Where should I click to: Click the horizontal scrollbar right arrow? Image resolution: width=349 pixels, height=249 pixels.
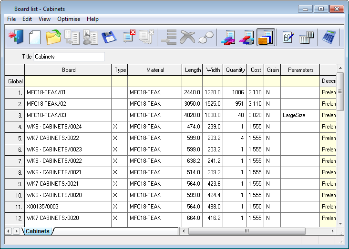point(332,231)
